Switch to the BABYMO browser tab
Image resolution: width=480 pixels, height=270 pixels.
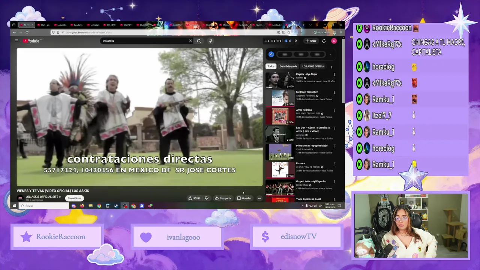(175, 25)
